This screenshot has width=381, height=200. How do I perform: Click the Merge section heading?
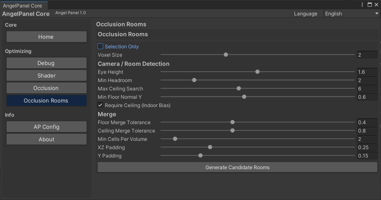coord(106,114)
